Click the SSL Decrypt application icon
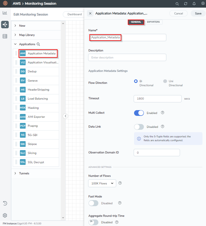The height and width of the screenshot is (226, 206). click(x=23, y=162)
